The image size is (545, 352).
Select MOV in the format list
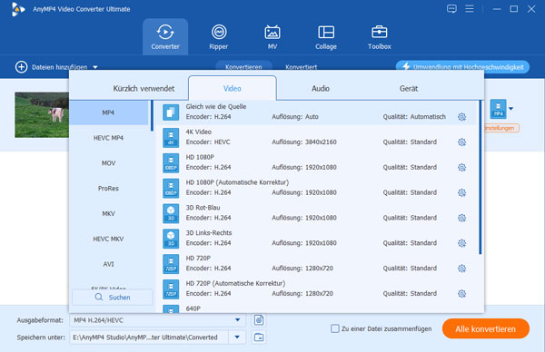pos(108,163)
